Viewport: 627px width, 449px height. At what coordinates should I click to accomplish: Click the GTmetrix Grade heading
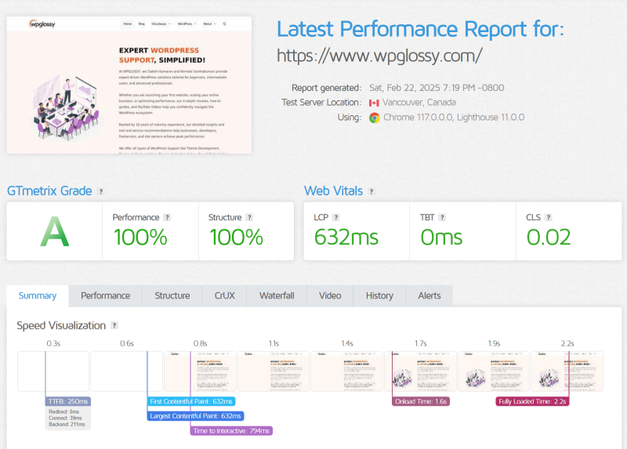49,191
